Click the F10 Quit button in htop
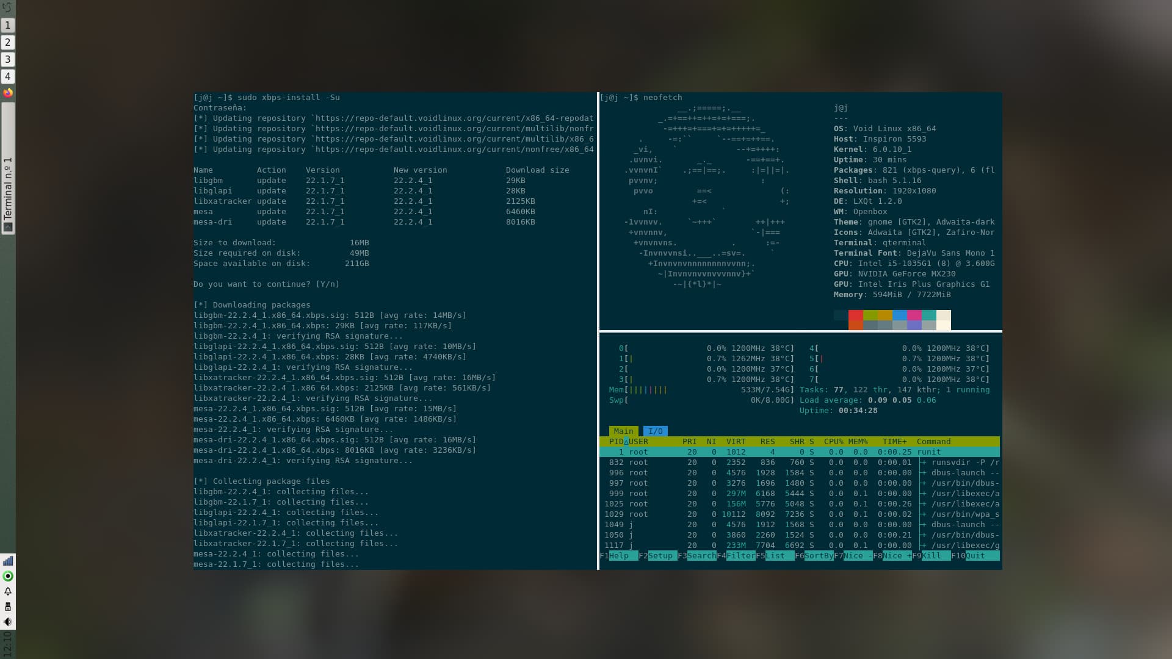 975,555
